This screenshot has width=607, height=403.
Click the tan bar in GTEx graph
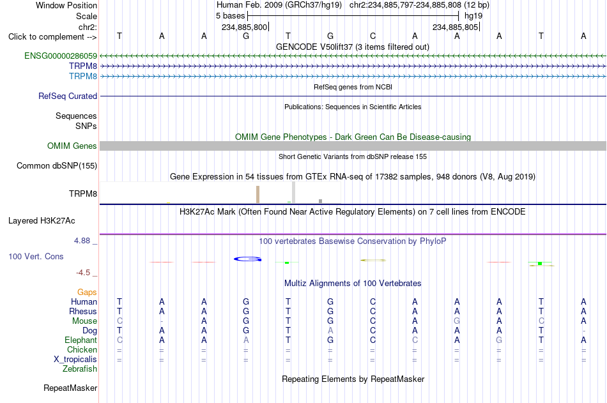(258, 194)
